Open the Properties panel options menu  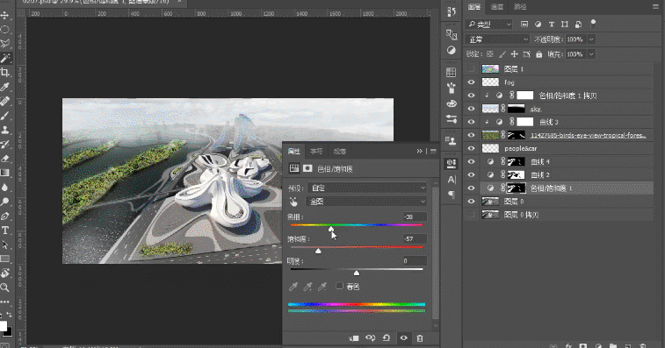coord(433,151)
